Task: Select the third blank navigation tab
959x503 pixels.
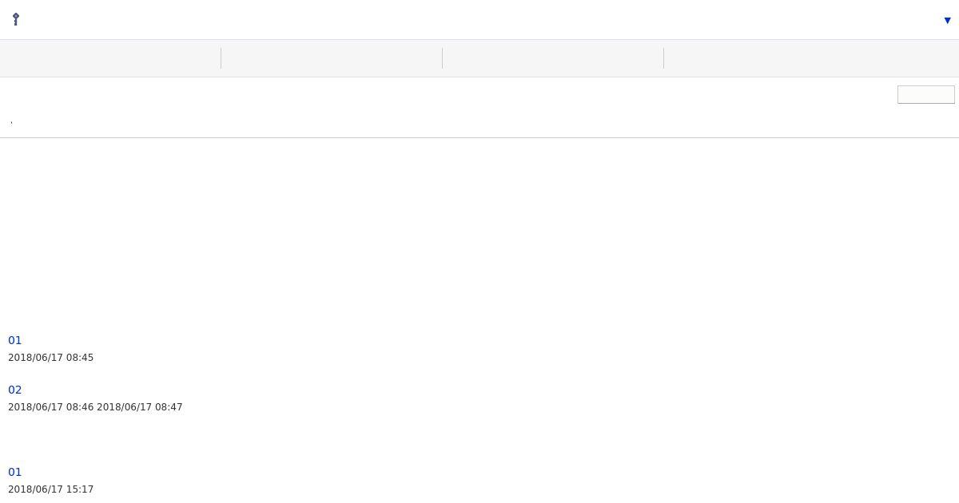Action: pos(553,58)
